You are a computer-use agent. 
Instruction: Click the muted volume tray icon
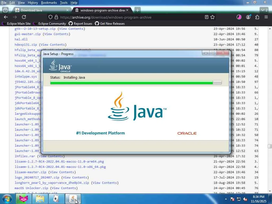245,199
